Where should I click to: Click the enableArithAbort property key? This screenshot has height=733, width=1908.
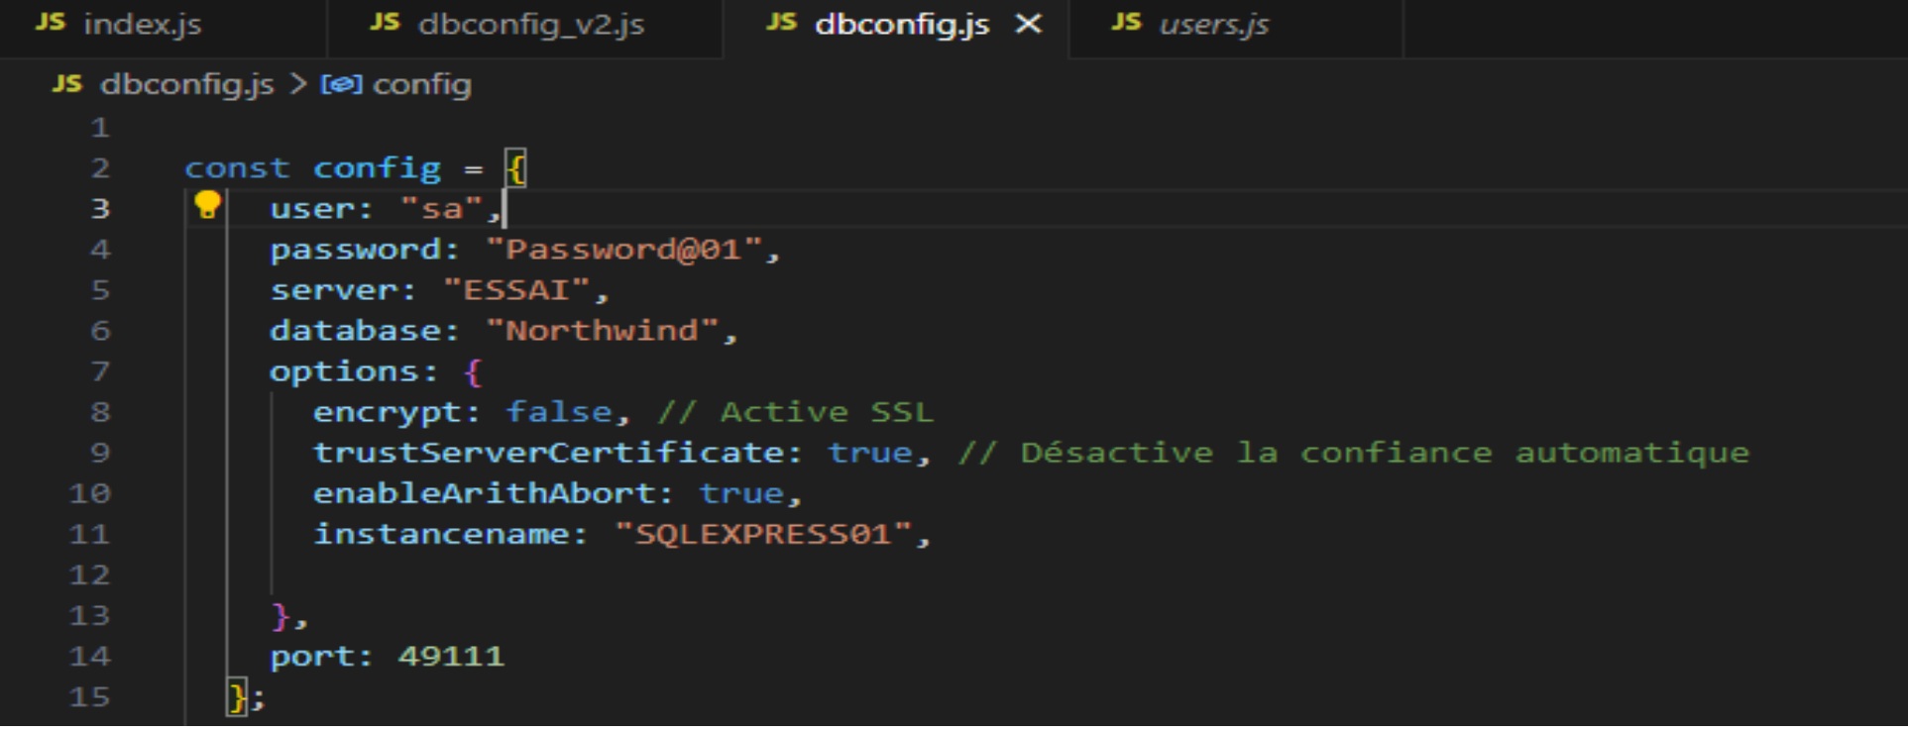484,493
